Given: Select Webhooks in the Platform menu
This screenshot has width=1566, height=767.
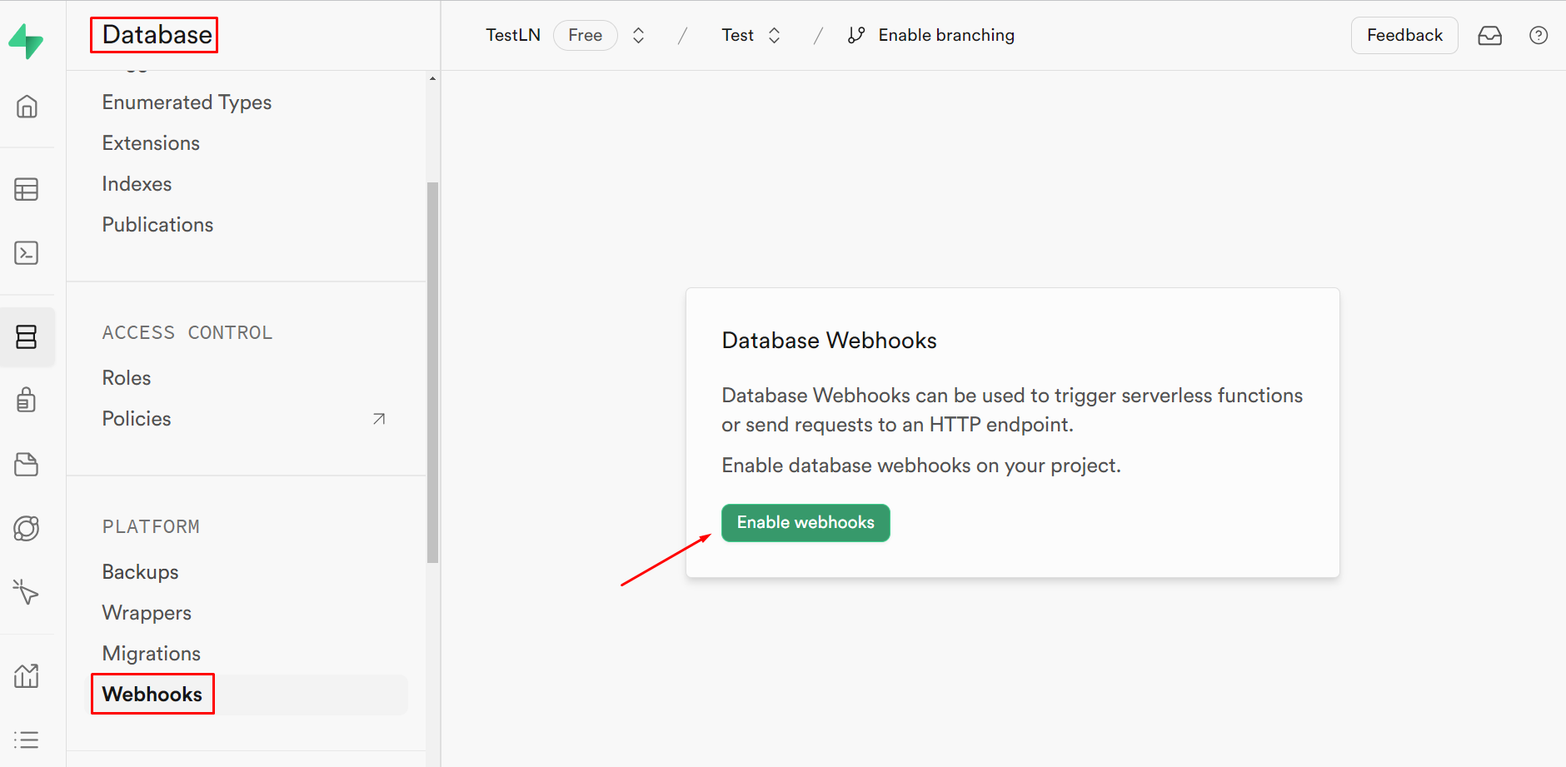Looking at the screenshot, I should coord(152,694).
